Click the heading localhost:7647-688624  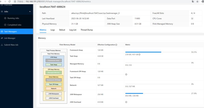pyautogui.click(x=52, y=7)
